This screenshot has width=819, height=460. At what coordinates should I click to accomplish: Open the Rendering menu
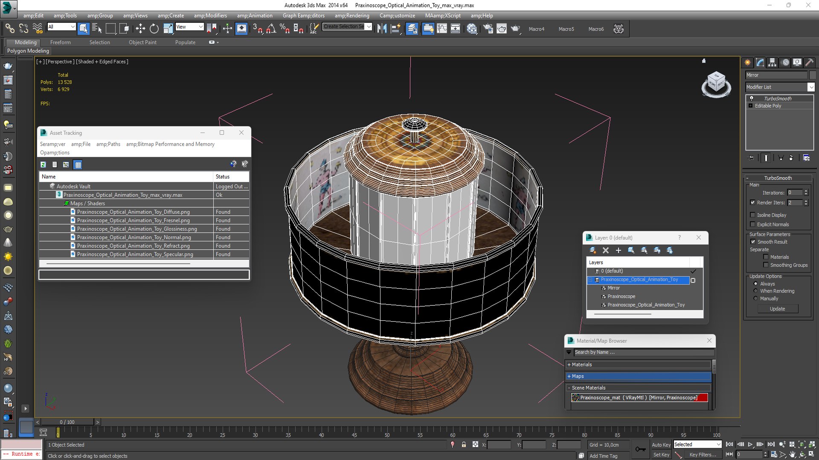pos(352,16)
